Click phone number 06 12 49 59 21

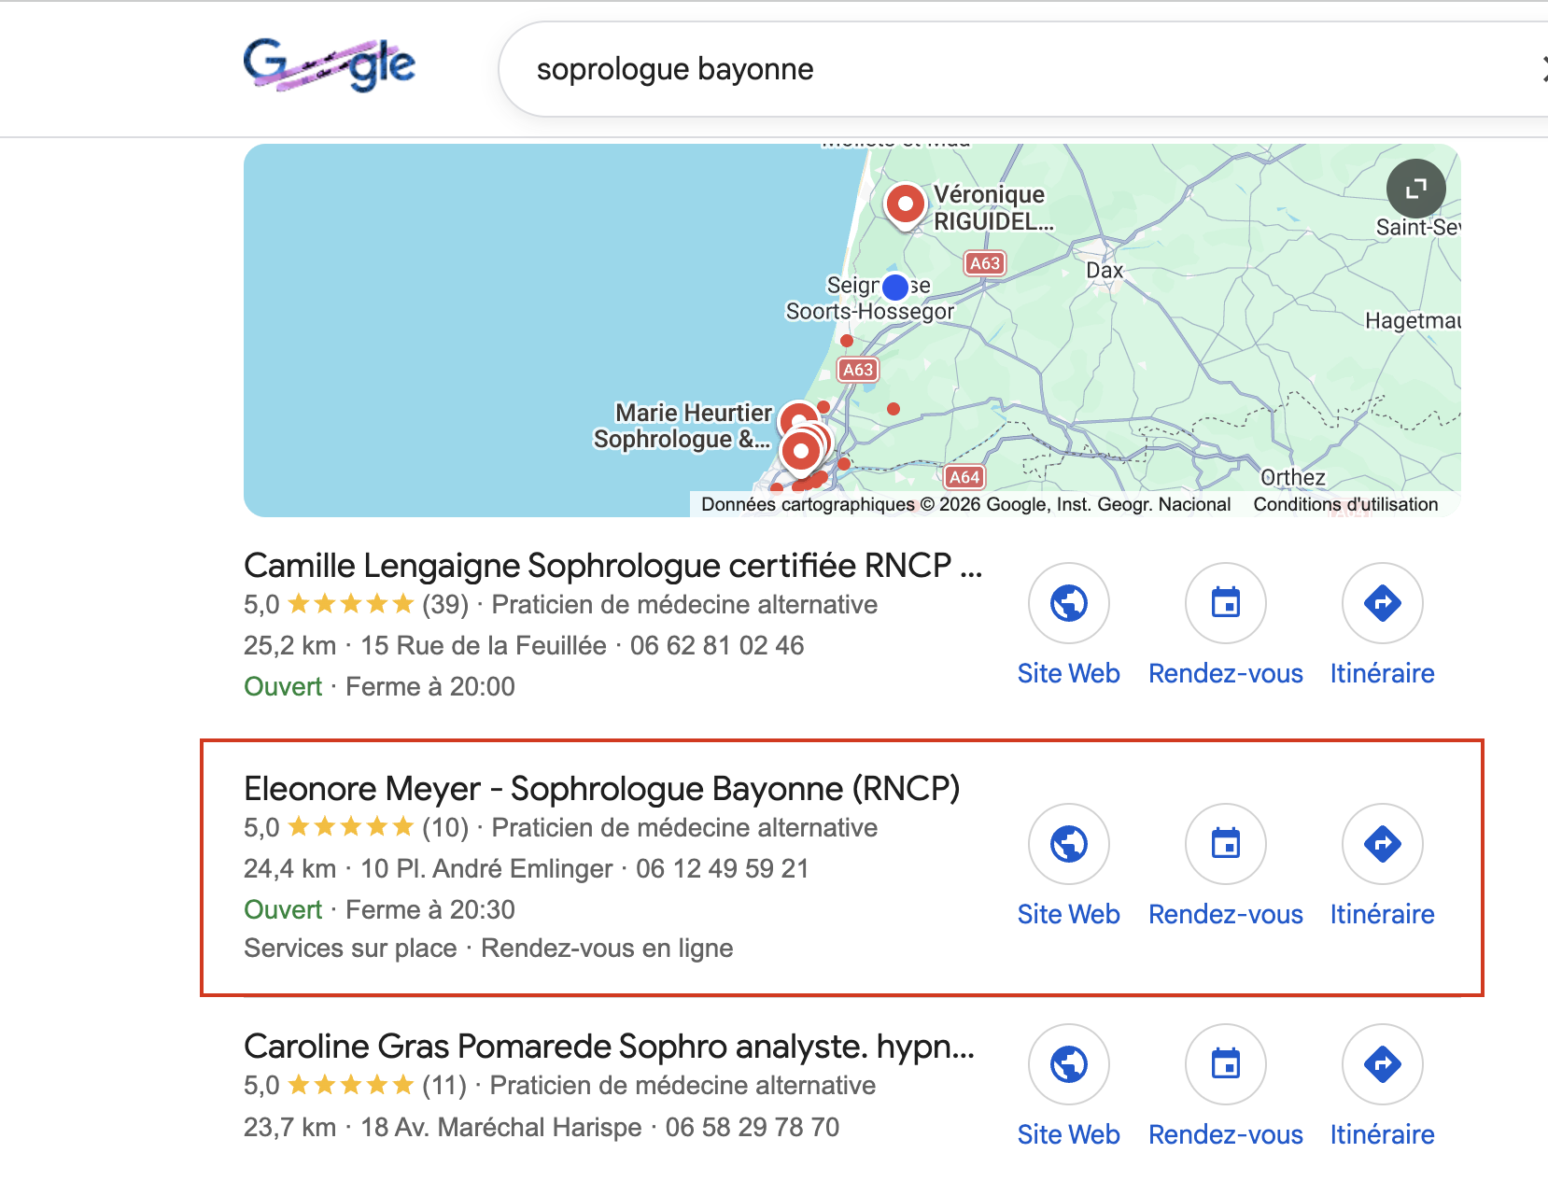(x=723, y=869)
